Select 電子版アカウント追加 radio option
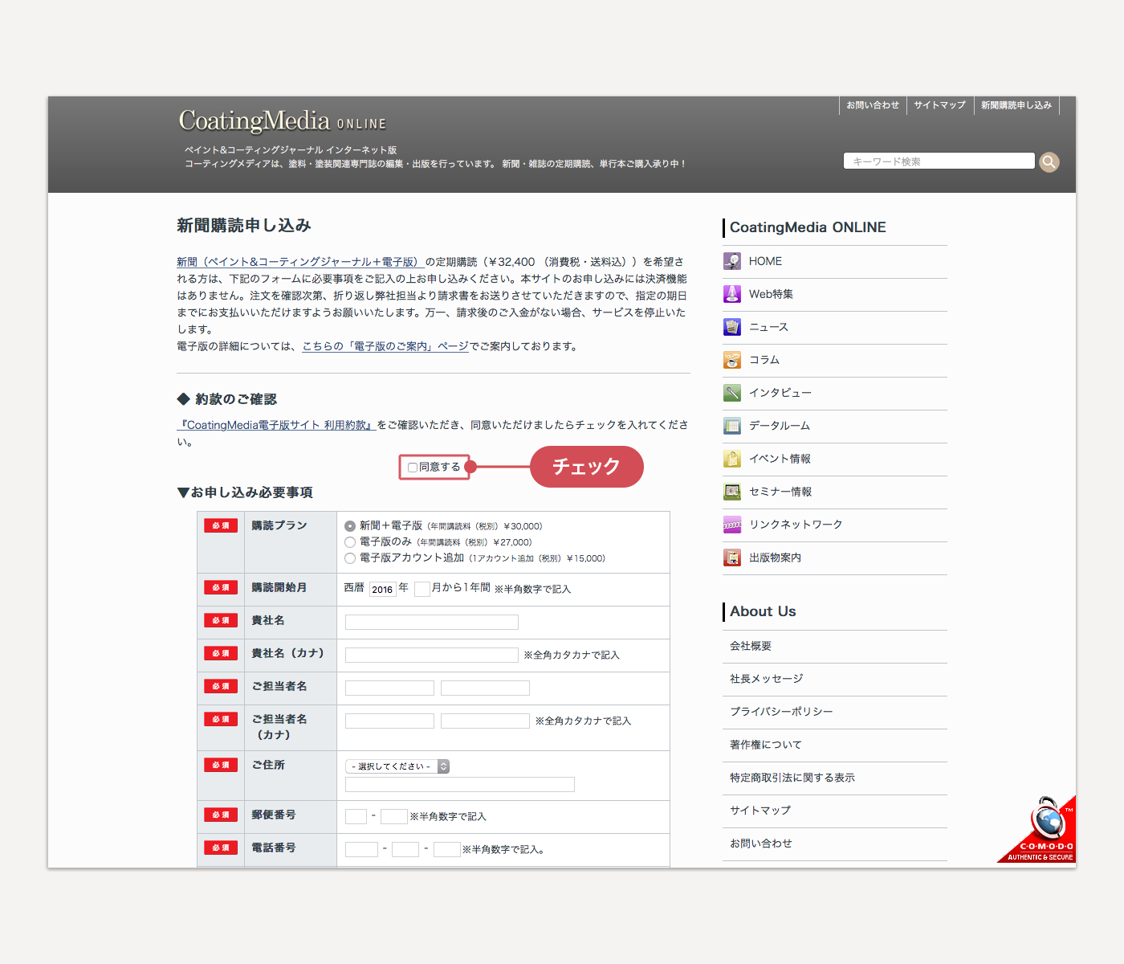1124x964 pixels. click(350, 558)
